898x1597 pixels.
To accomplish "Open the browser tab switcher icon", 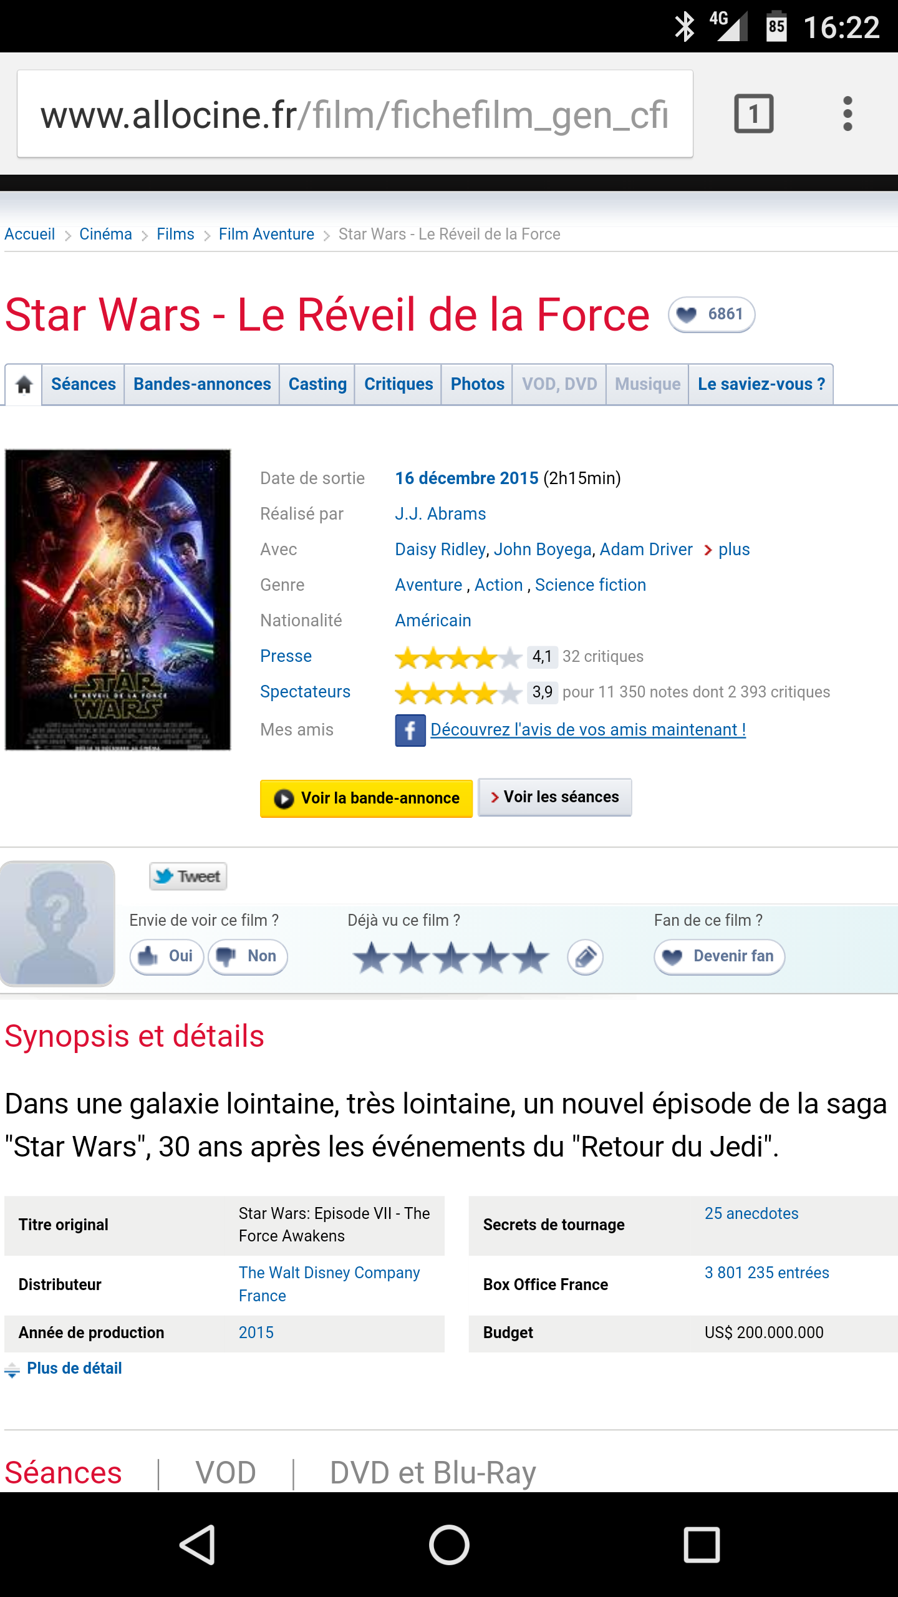I will click(x=753, y=114).
